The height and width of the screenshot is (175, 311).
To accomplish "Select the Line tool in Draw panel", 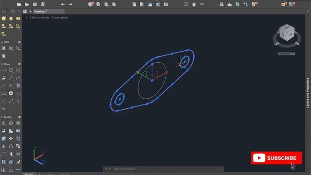I will point(3,86).
